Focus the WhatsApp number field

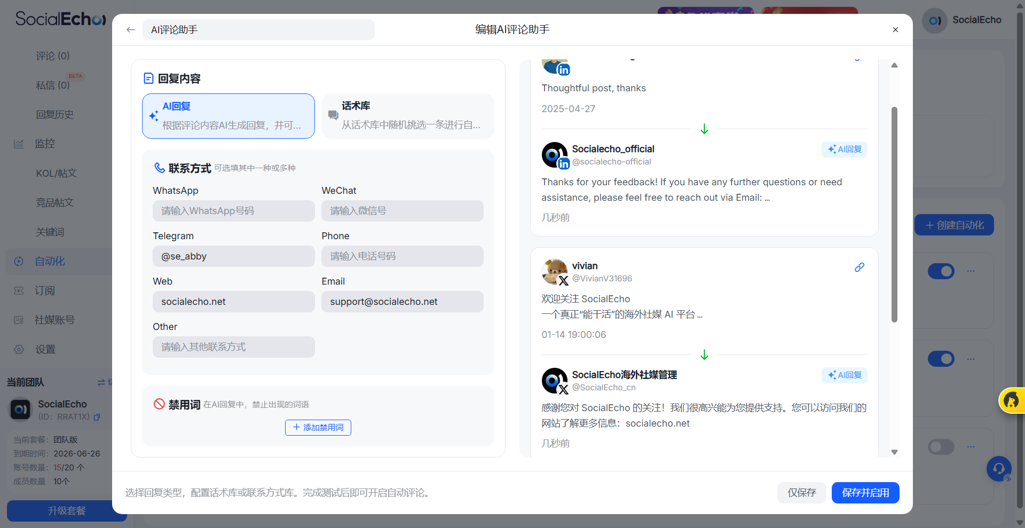234,211
